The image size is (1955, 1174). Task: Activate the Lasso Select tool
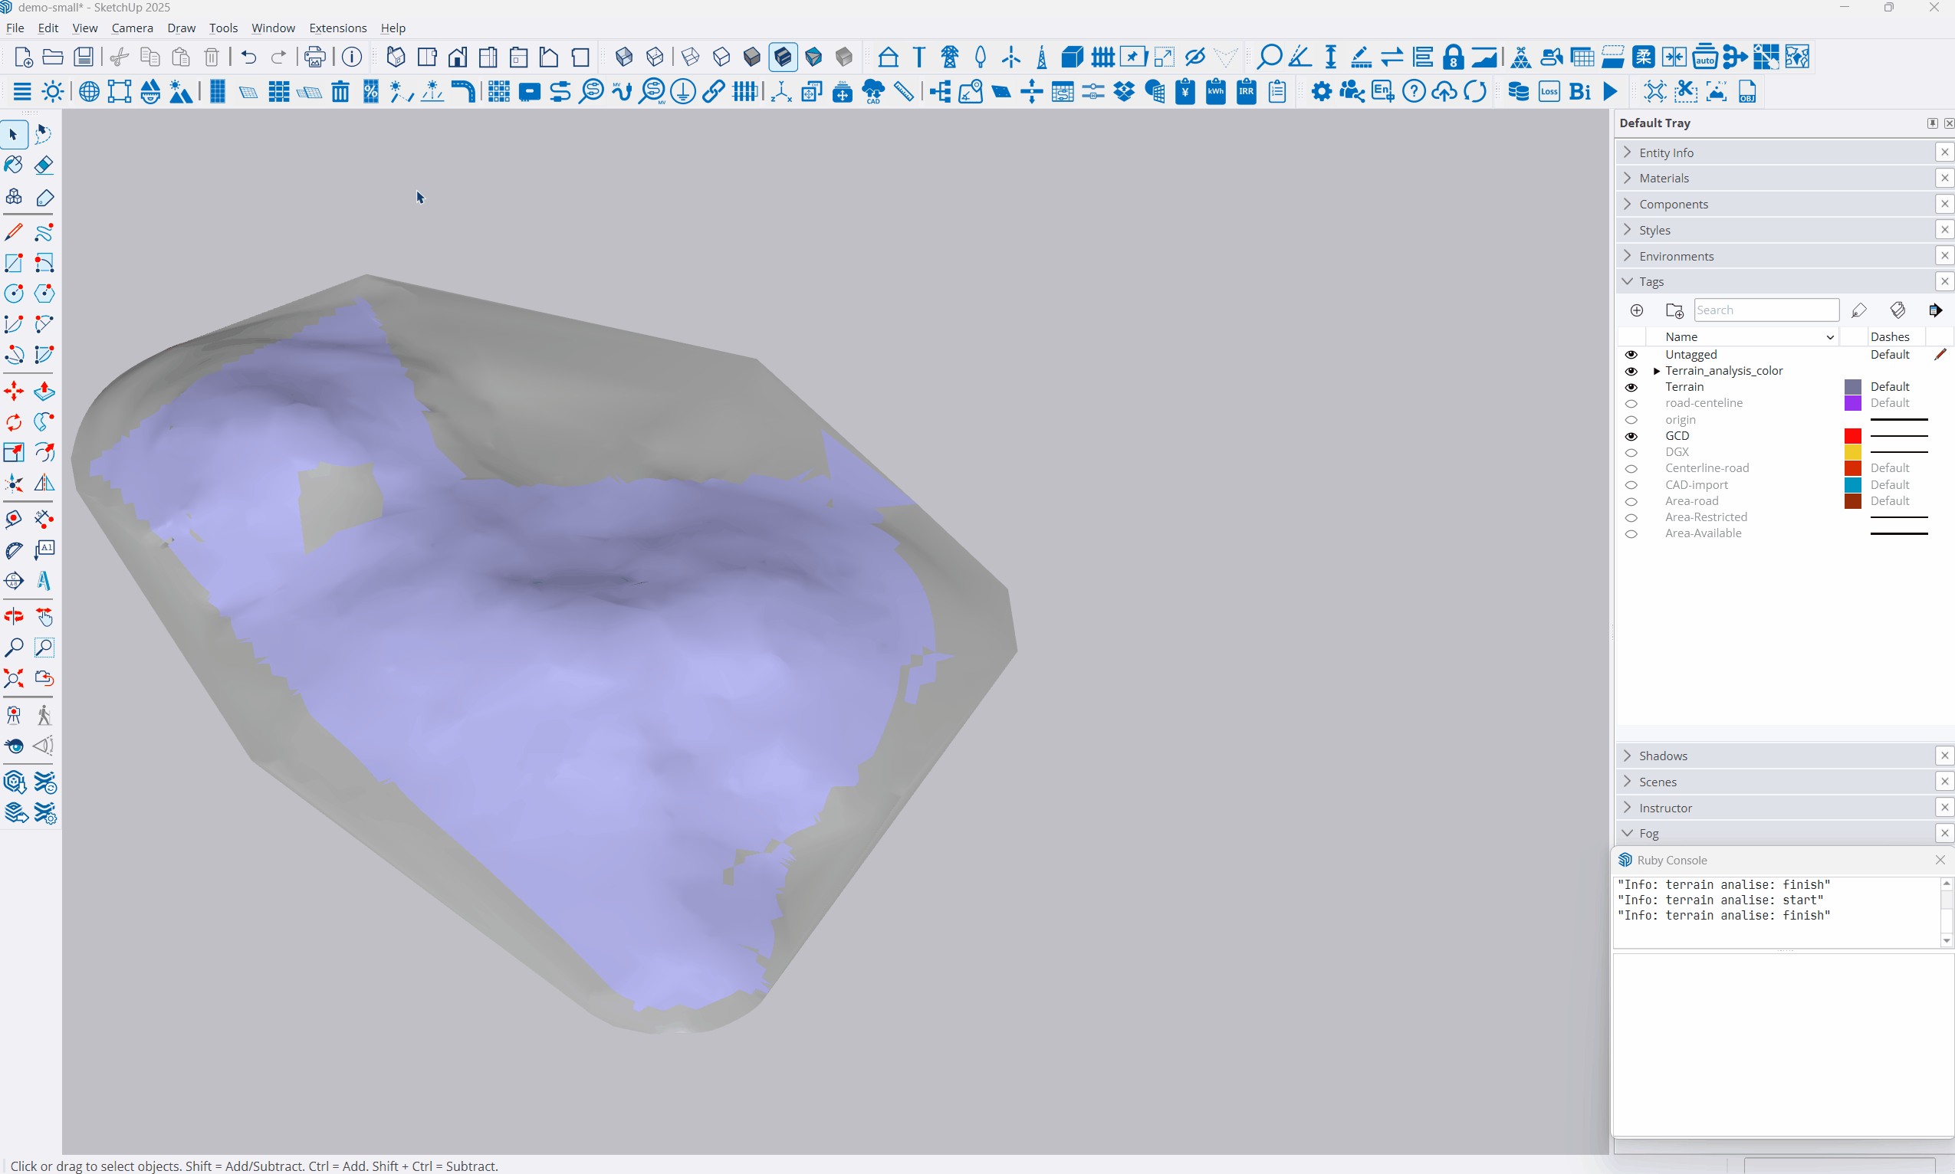coord(44,134)
